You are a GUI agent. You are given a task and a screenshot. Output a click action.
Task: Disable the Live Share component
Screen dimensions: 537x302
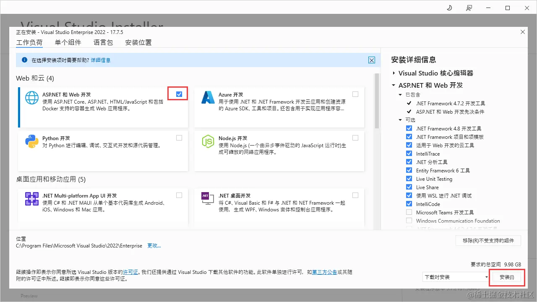pos(409,187)
